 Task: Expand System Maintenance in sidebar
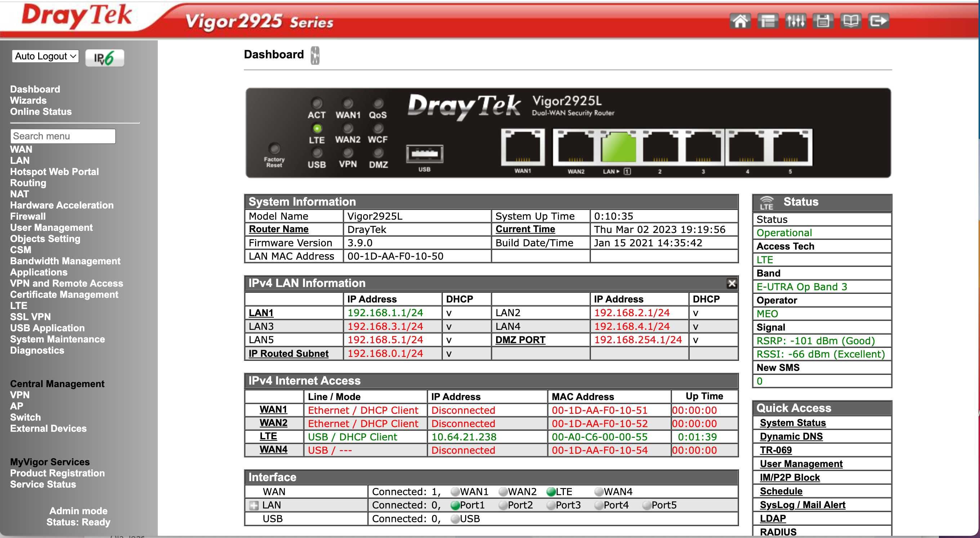[x=57, y=339]
